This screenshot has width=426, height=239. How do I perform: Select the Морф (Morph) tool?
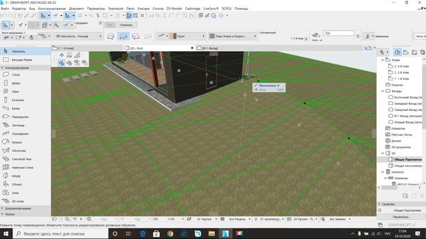point(25,176)
